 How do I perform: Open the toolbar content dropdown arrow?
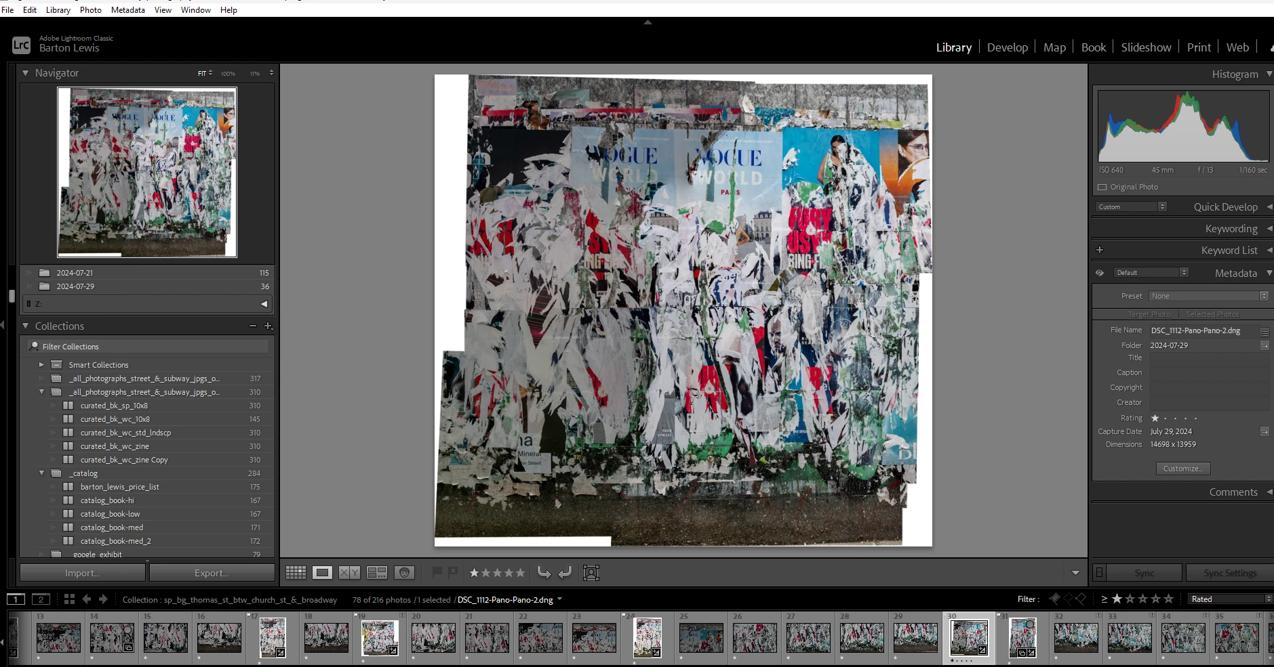coord(1075,573)
